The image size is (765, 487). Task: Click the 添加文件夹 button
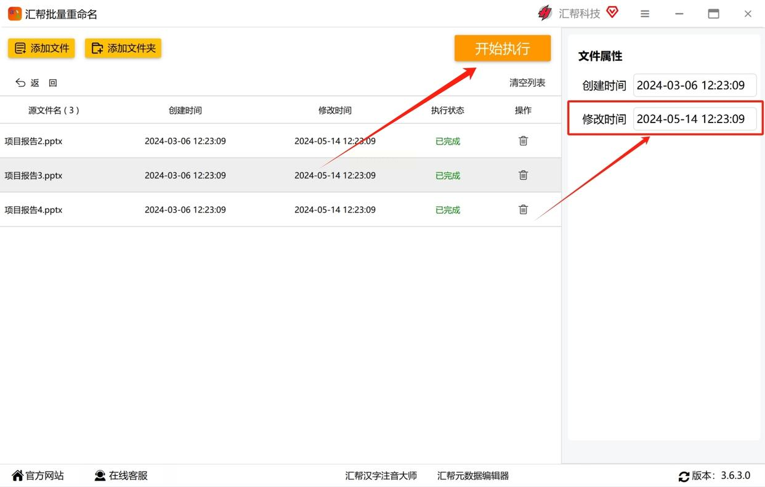[x=123, y=48]
